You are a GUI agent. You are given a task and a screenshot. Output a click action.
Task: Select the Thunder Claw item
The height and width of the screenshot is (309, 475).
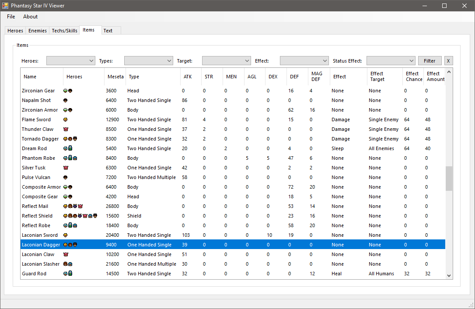click(x=233, y=129)
